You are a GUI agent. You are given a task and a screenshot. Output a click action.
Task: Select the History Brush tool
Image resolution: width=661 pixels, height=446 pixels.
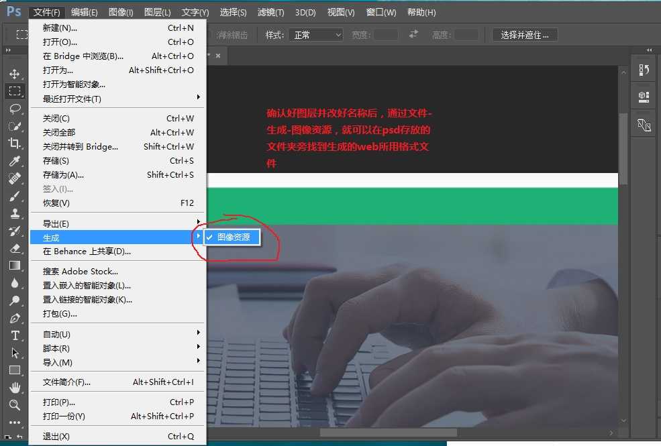(14, 231)
